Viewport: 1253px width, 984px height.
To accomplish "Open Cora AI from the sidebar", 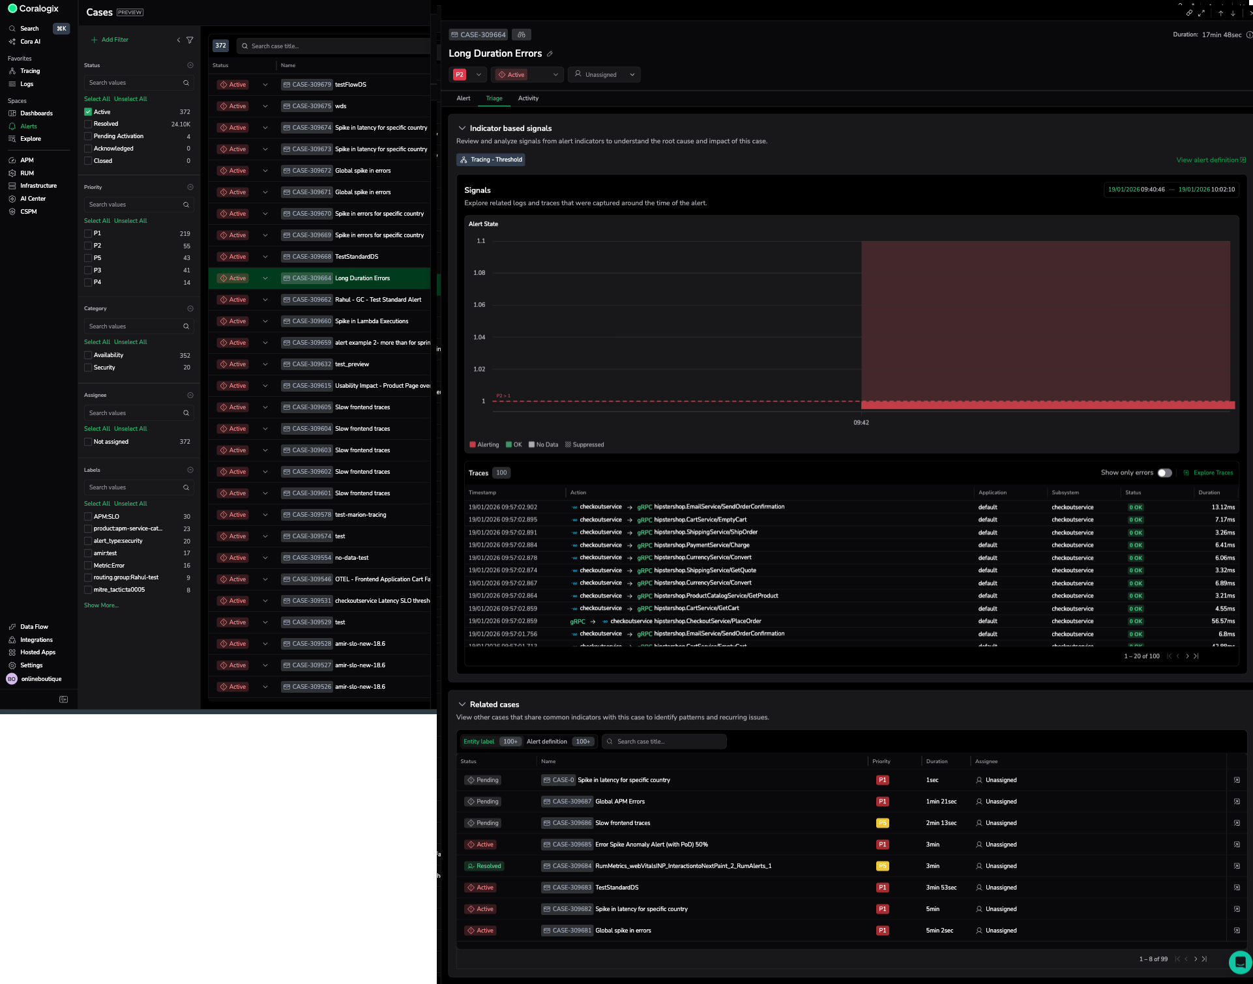I will tap(30, 42).
